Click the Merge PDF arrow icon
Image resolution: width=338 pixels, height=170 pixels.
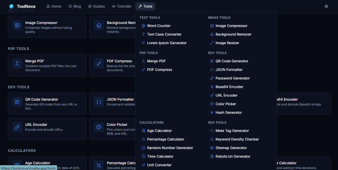[143, 61]
